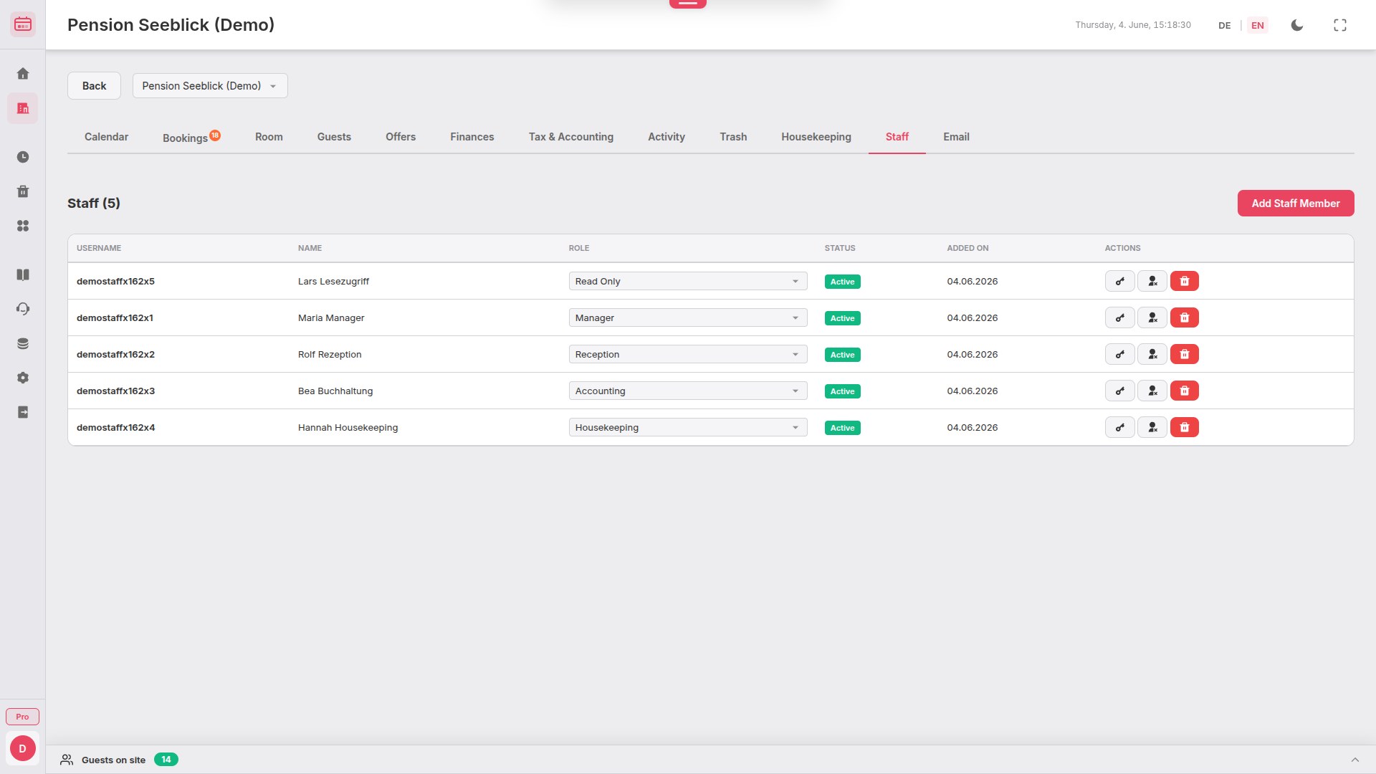Switch to the Room tab
The width and height of the screenshot is (1376, 774).
point(269,137)
